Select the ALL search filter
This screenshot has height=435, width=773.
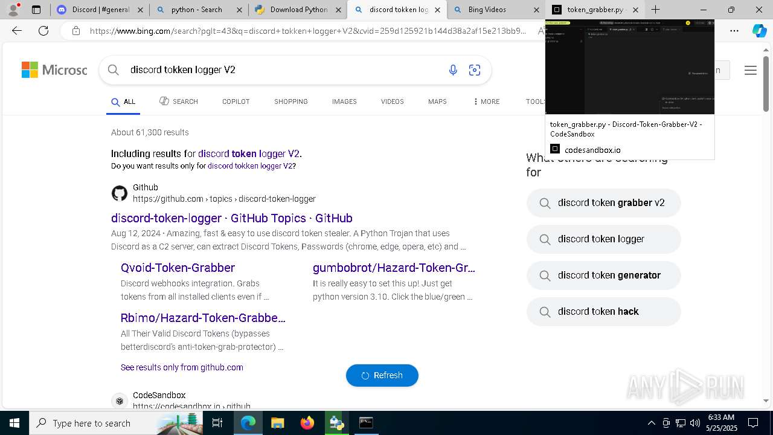click(x=123, y=101)
